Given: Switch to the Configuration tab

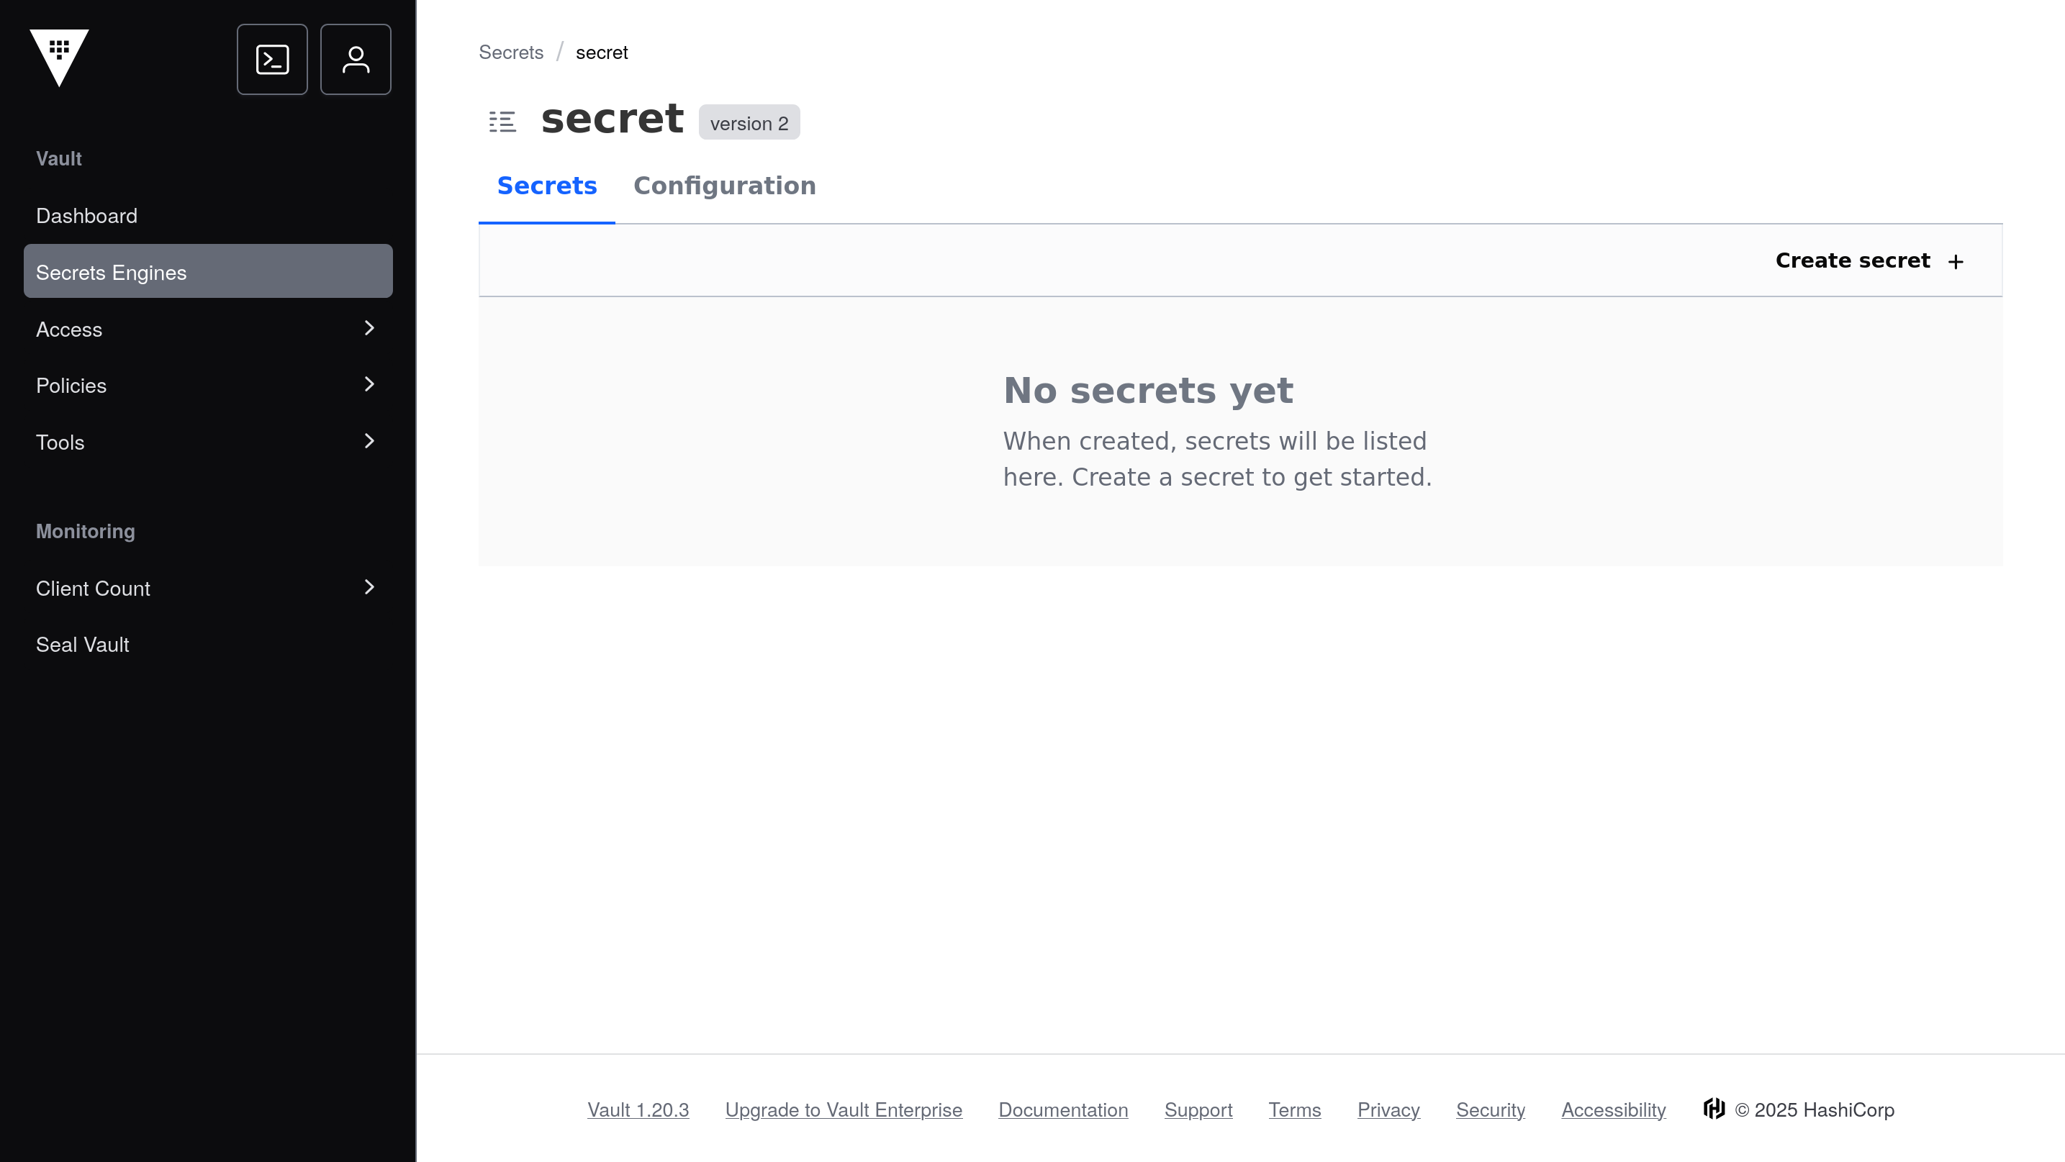Looking at the screenshot, I should 724,185.
